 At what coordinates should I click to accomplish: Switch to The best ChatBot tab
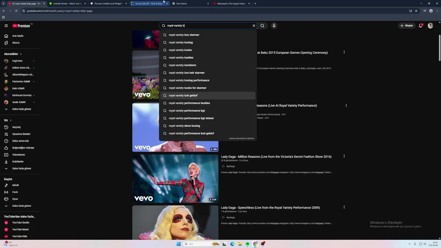point(108,3)
